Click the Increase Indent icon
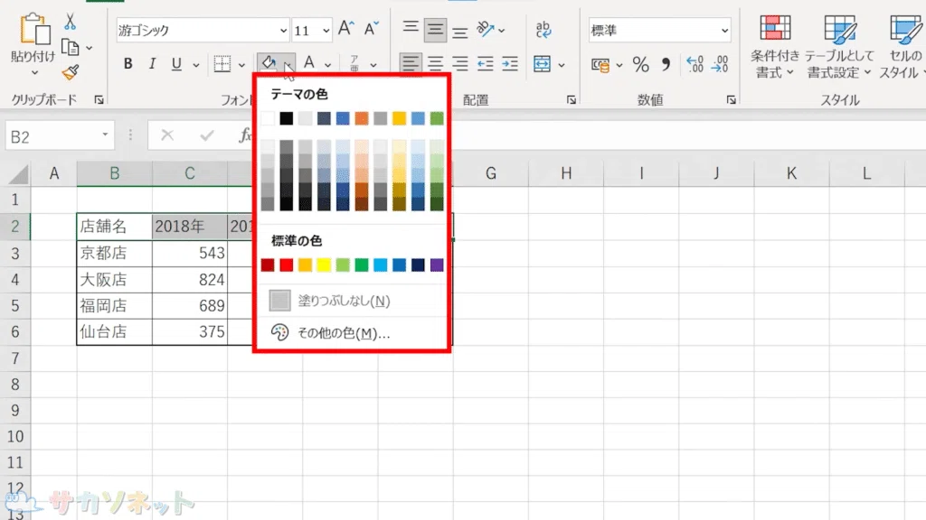 point(510,63)
